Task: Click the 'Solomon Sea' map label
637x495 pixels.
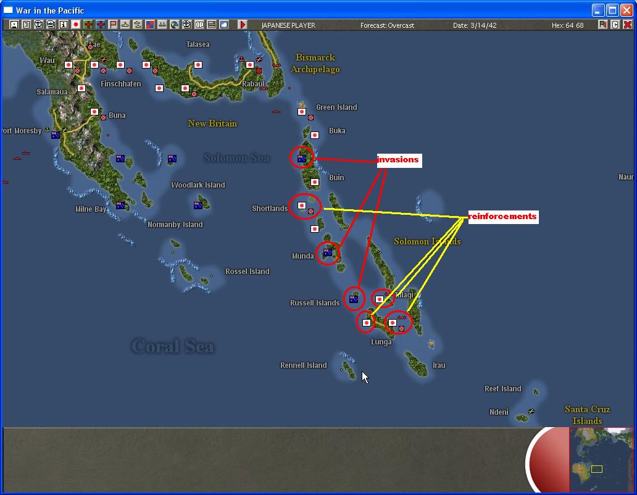Action: click(236, 157)
